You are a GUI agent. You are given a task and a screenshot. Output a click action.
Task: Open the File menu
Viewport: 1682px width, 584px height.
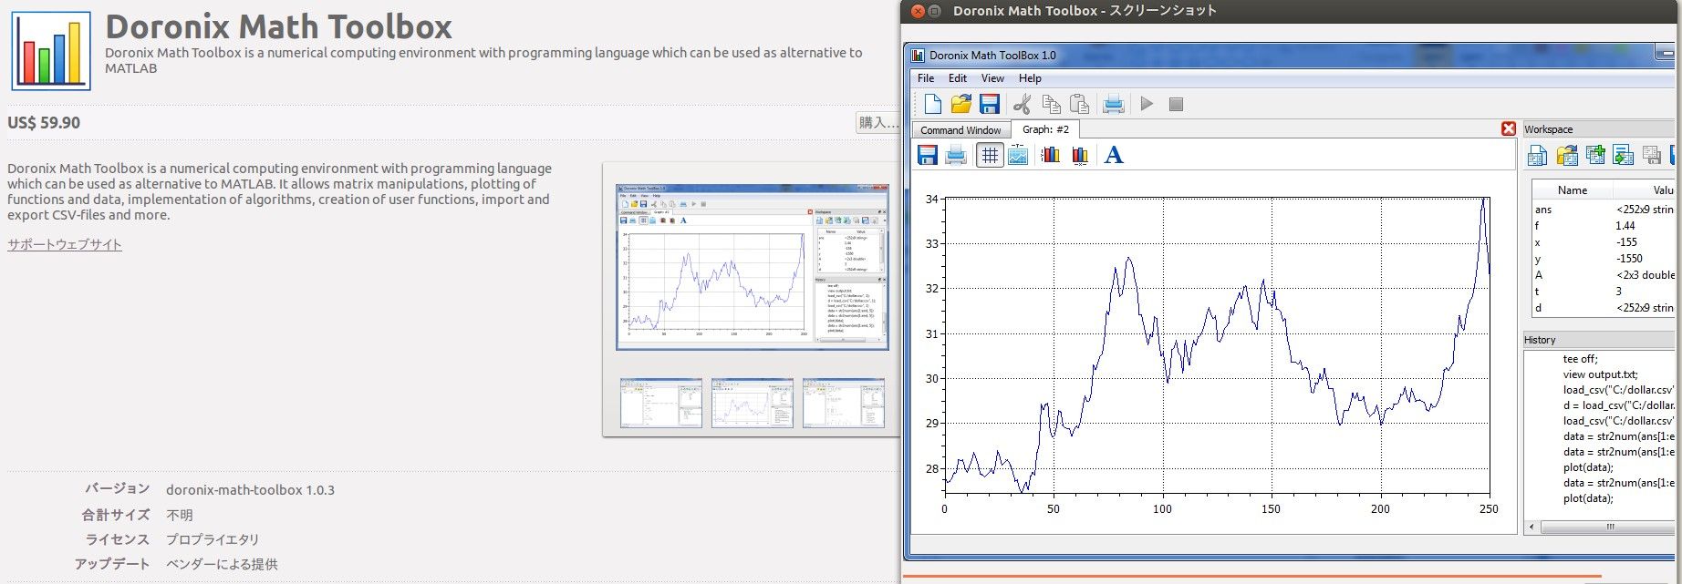tap(926, 78)
